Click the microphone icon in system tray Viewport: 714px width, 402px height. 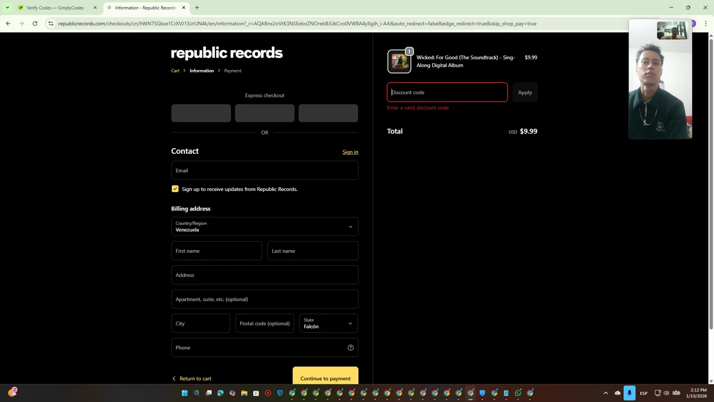pos(629,393)
